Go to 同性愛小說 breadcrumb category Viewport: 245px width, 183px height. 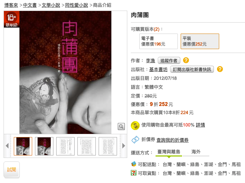coord(77,5)
